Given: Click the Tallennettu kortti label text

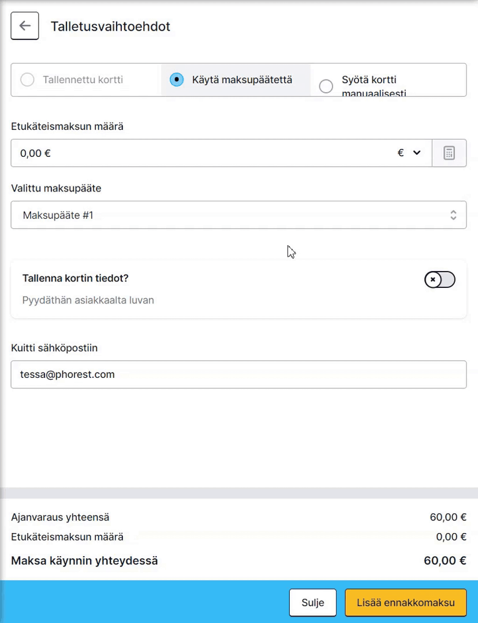Looking at the screenshot, I should point(83,80).
